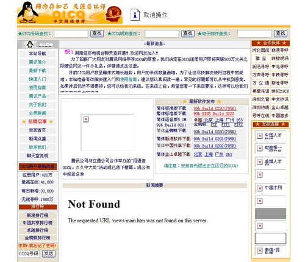Open partner link 中铁寻呼

[x=280, y=75]
